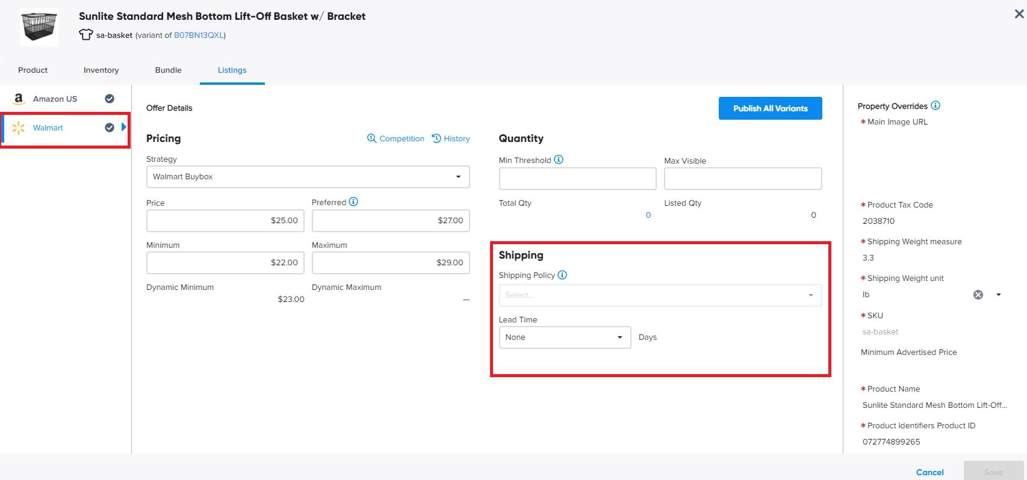Viewport: 1027px width, 480px height.
Task: Switch to the Bundle tab
Action: pyautogui.click(x=168, y=70)
